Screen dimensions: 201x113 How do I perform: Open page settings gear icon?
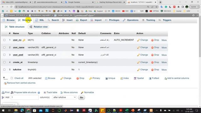coord(193,15)
